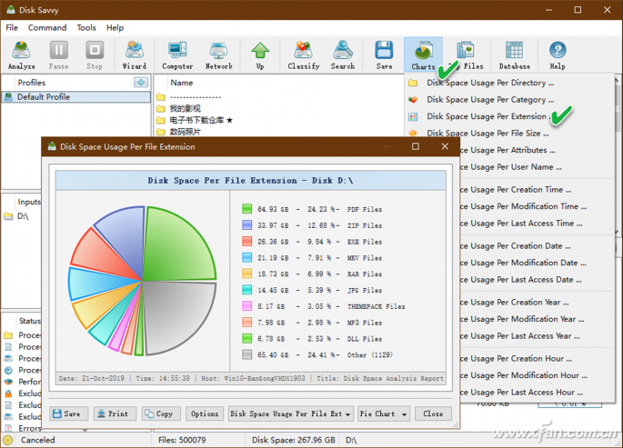623x448 pixels.
Task: Add a new profile with plus icon
Action: click(x=141, y=82)
